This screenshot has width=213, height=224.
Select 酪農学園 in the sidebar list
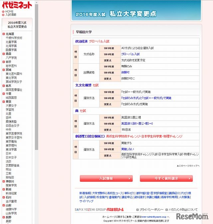(11, 50)
